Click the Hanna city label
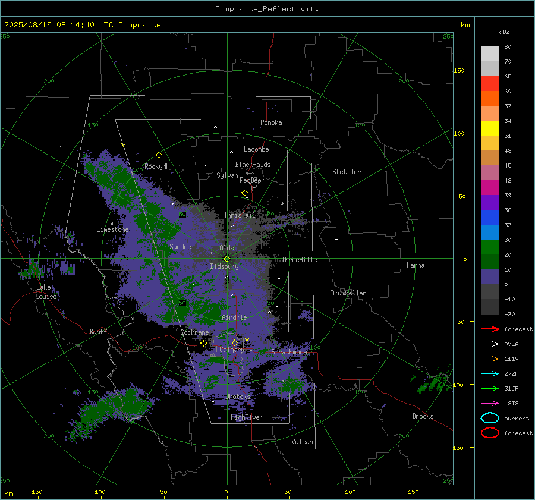The image size is (535, 500). [416, 265]
